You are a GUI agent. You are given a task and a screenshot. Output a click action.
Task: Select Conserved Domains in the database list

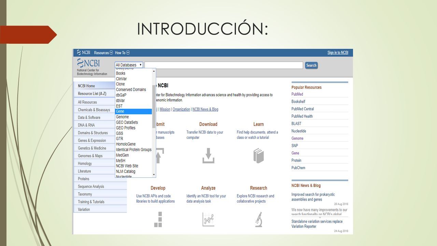pos(133,90)
